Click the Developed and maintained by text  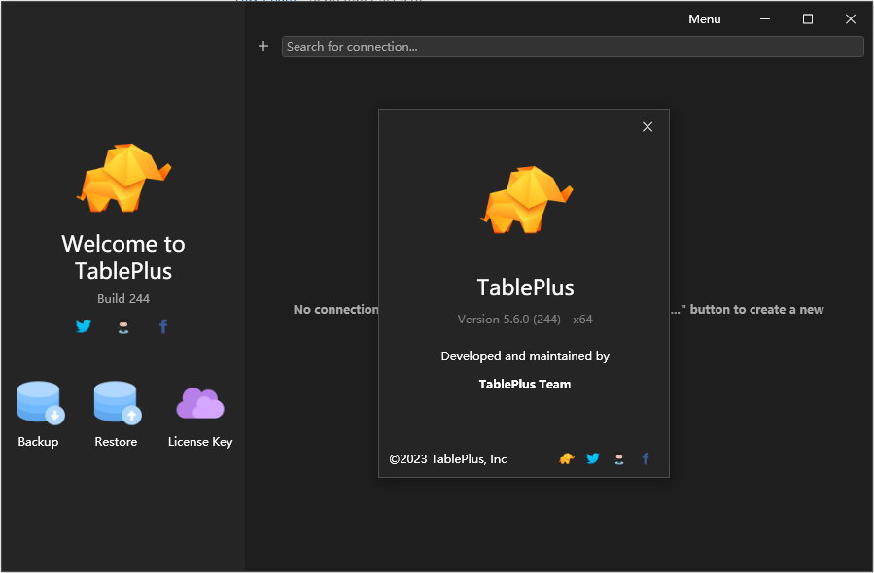525,355
